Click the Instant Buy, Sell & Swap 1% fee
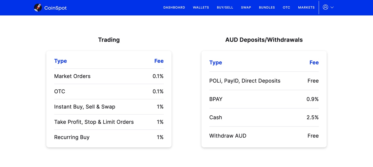This screenshot has width=373, height=167. (x=160, y=107)
